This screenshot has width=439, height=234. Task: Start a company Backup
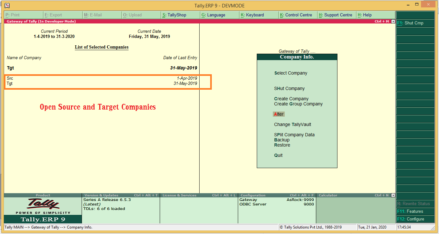(282, 140)
